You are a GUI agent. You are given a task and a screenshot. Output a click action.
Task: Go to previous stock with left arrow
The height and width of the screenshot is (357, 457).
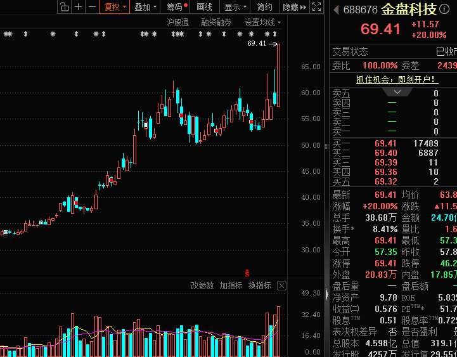[x=336, y=10]
